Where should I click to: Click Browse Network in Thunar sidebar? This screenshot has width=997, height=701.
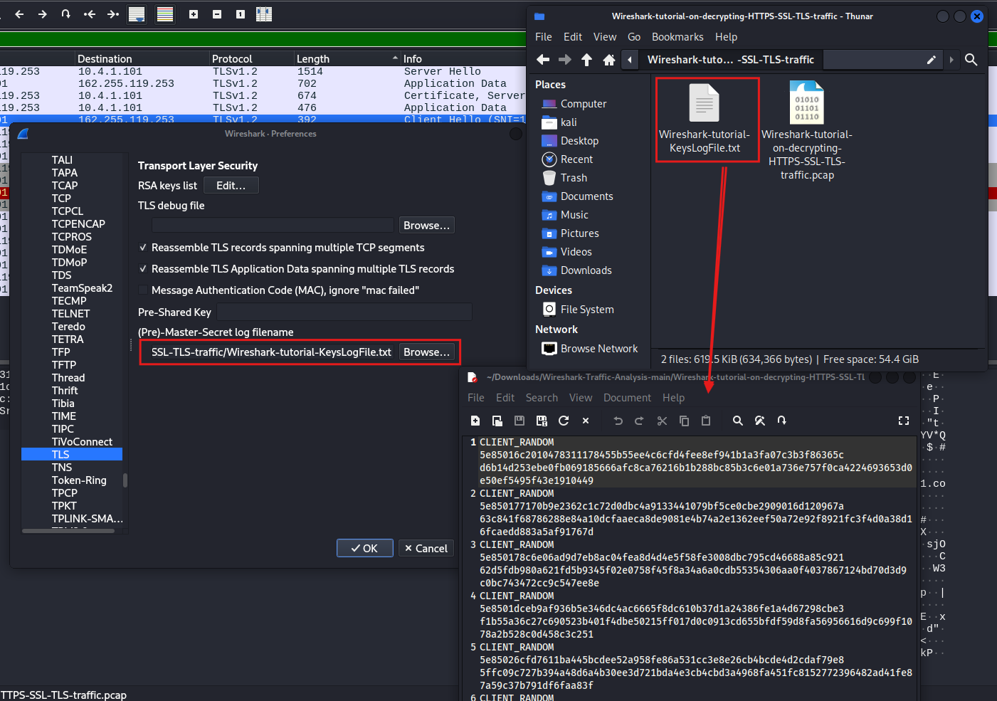pyautogui.click(x=590, y=349)
